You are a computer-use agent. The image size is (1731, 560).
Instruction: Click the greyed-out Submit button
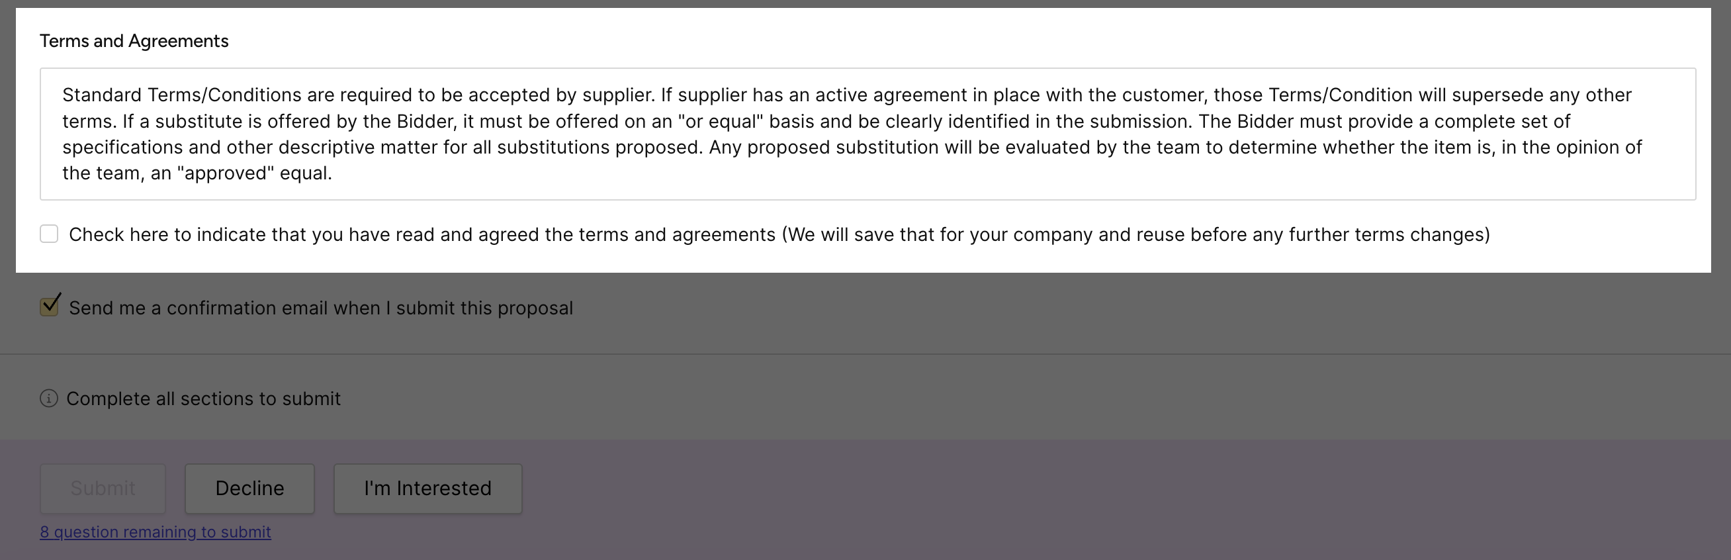pos(103,489)
